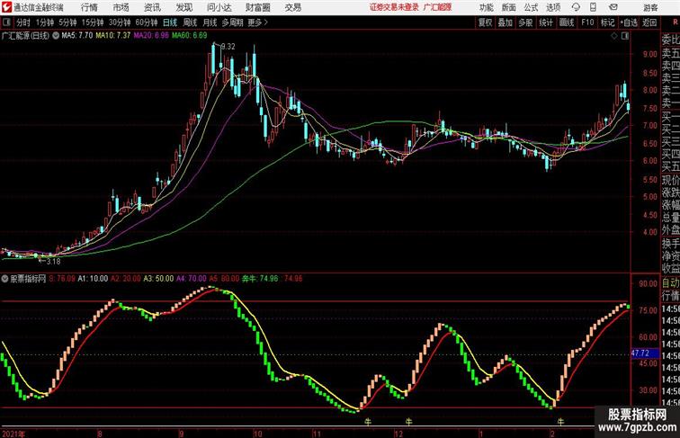Viewport: 680px width, 438px height.
Task: Click the 游客 guest account label
Action: click(650, 7)
